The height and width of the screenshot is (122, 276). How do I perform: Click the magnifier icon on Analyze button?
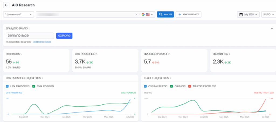click(x=161, y=15)
